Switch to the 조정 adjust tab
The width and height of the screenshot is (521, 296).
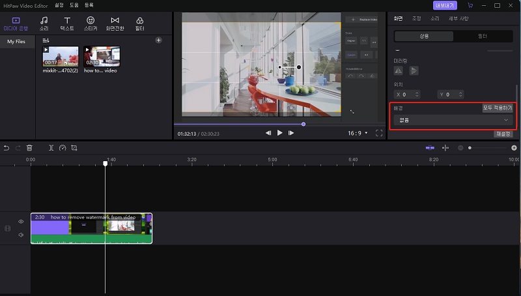[417, 18]
